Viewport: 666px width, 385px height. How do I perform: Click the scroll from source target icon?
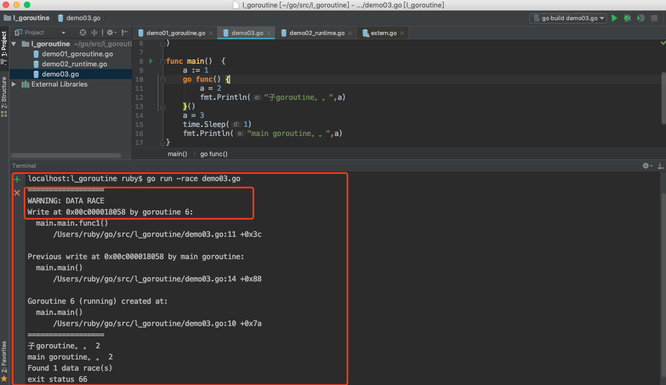(x=82, y=32)
